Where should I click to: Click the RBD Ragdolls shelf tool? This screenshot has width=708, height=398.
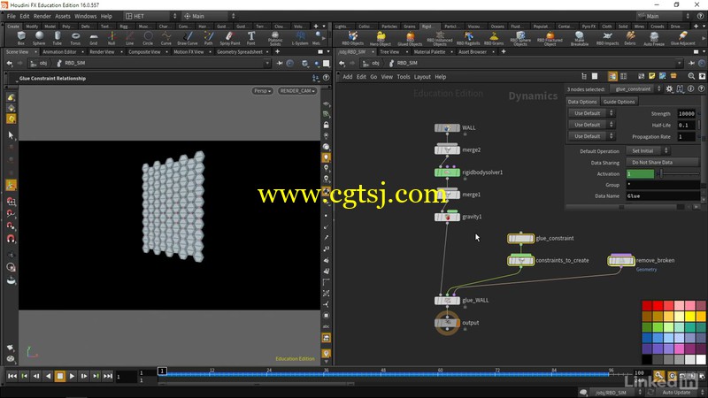pyautogui.click(x=468, y=38)
